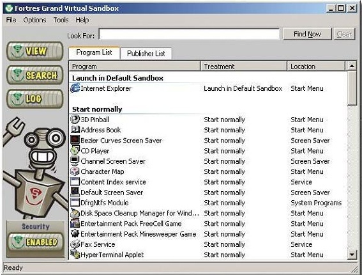This screenshot has height=275, width=362.
Task: Select the Address Book icon
Action: pyautogui.click(x=75, y=130)
